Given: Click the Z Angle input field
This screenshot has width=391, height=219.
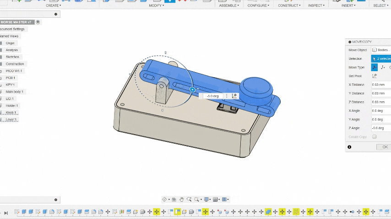Looking at the screenshot, I should click(381, 128).
